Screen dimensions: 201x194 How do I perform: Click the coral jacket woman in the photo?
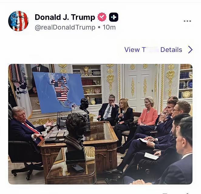pyautogui.click(x=148, y=111)
